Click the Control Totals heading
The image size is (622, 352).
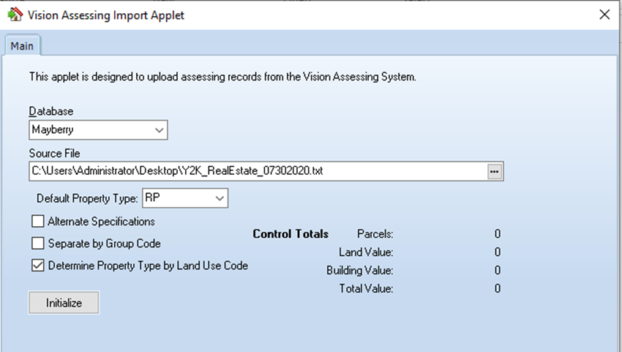coord(291,233)
